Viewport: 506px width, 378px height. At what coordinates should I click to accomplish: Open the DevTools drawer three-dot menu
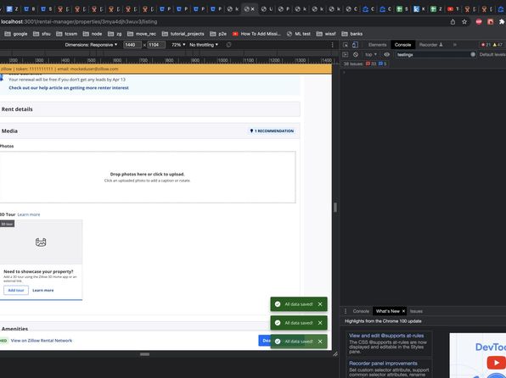click(x=346, y=311)
